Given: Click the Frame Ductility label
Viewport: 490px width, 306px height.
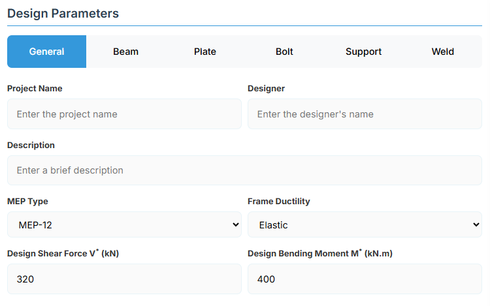Looking at the screenshot, I should 279,201.
